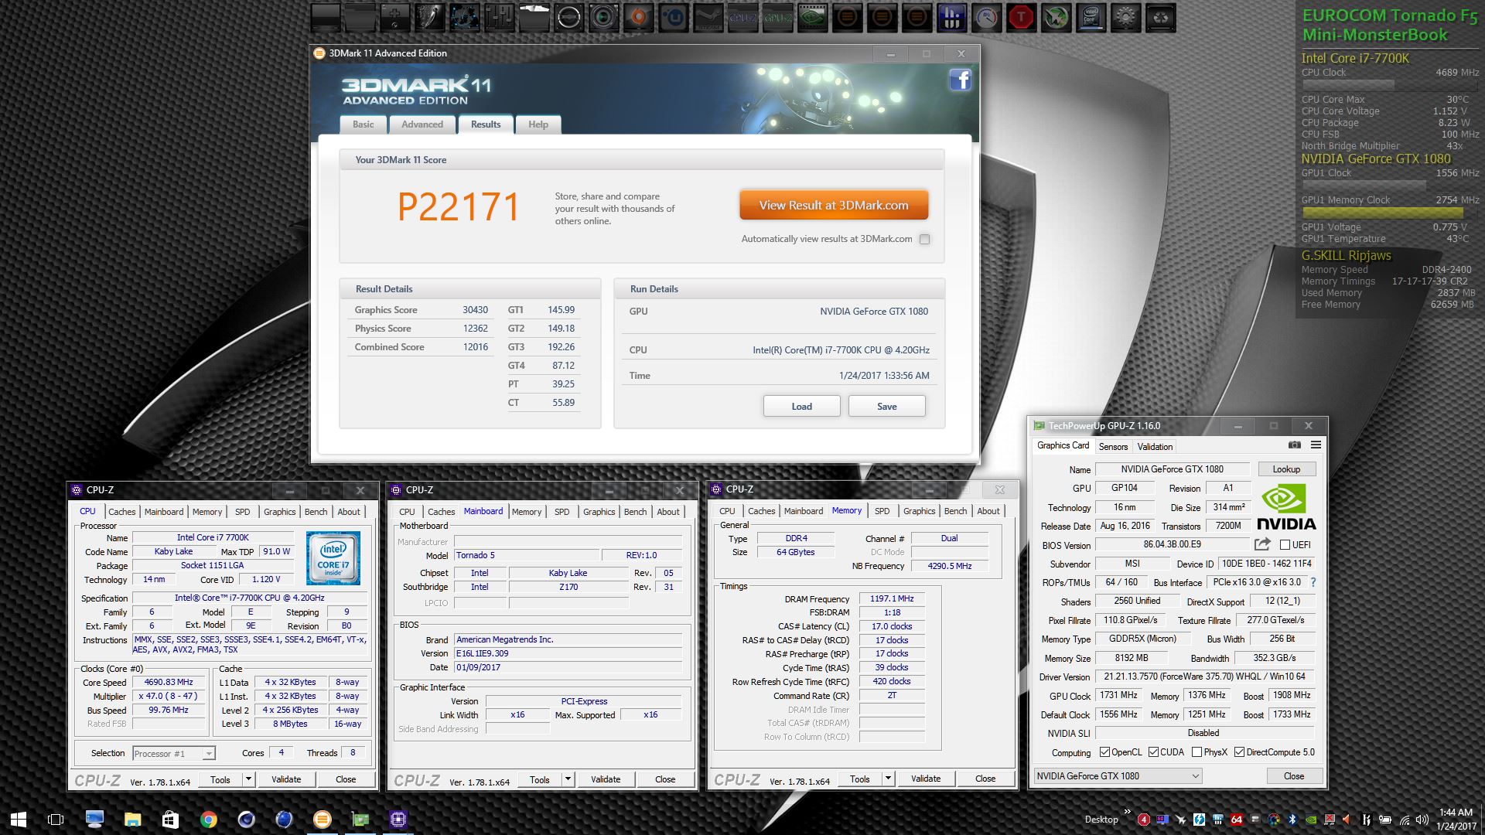Click the CPU-Z purple chip taskbar icon
Viewport: 1485px width, 835px height.
coord(398,820)
